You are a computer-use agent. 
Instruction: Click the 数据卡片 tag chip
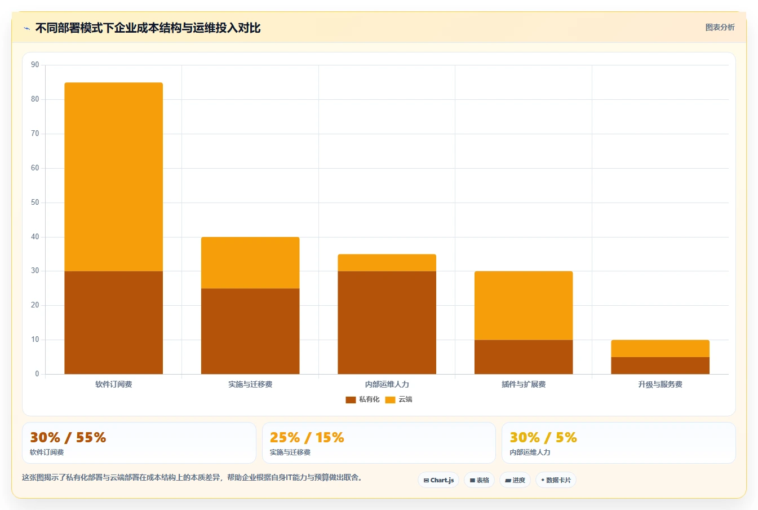556,480
